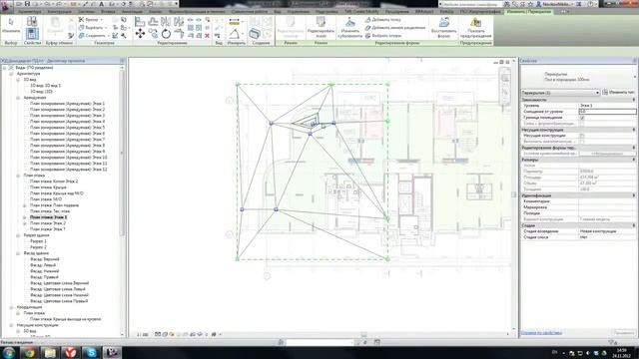Collapse the Фасад здания tree node

tap(18, 253)
